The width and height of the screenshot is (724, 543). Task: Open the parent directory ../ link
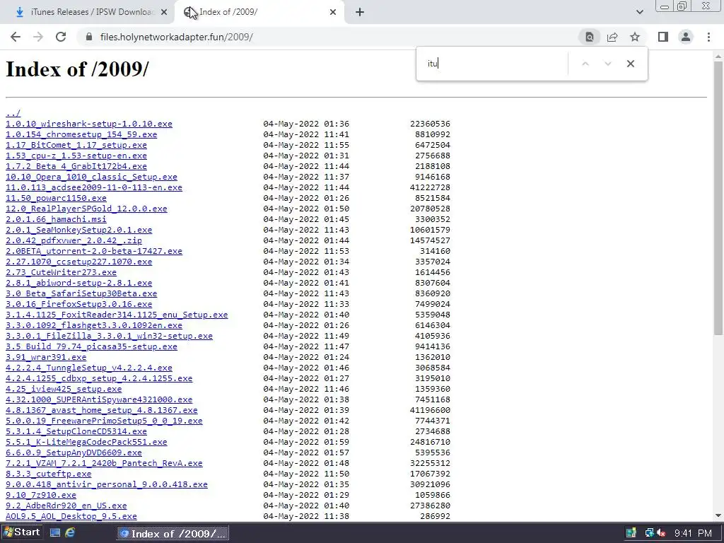(13, 113)
